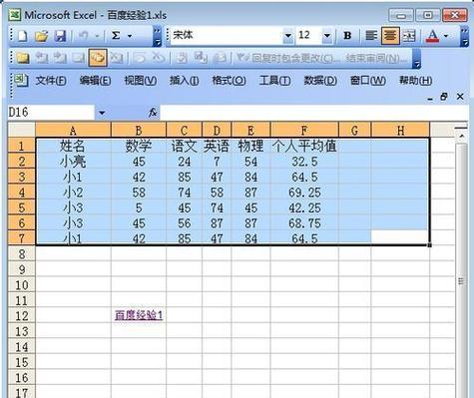Toggle show all comments button
Image resolution: width=474 pixels, height=398 pixels.
coord(98,58)
